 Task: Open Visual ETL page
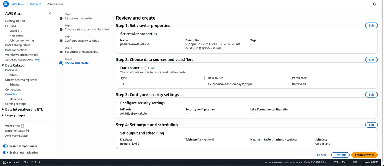(16, 31)
